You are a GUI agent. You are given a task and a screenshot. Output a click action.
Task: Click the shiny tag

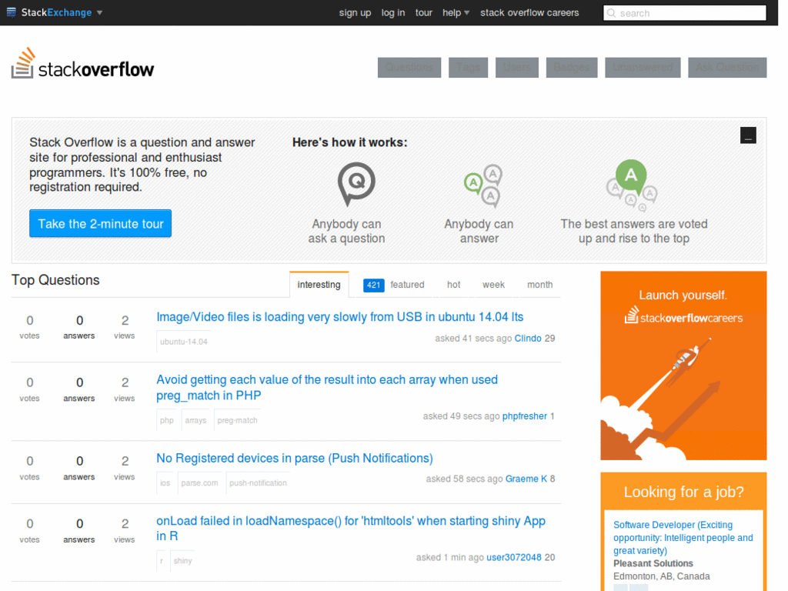click(183, 561)
